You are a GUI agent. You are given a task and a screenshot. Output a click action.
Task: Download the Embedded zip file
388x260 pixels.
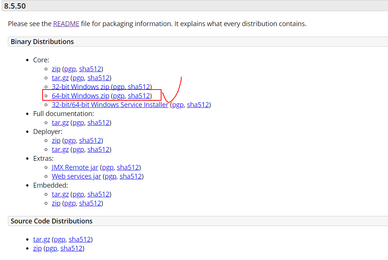click(56, 203)
